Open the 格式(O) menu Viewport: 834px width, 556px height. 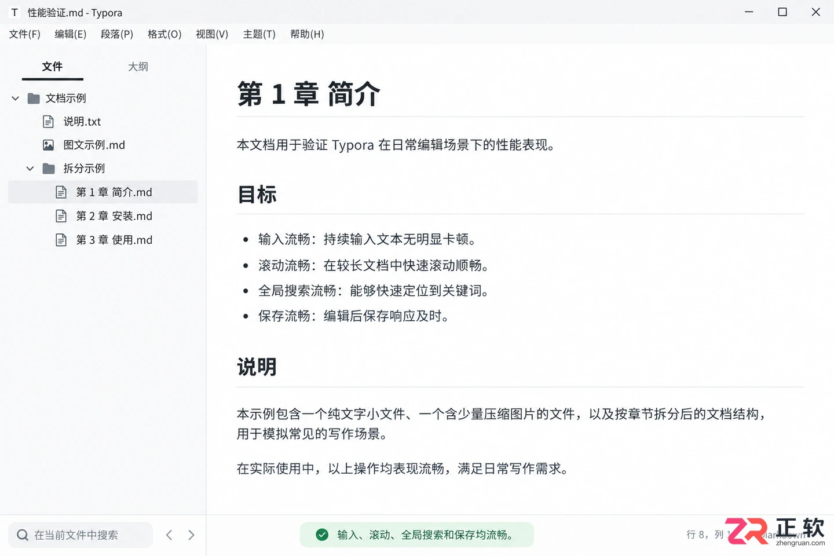pyautogui.click(x=164, y=34)
